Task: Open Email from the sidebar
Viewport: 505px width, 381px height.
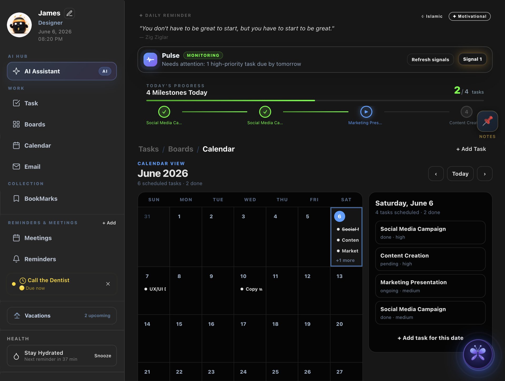Action: coord(62,166)
